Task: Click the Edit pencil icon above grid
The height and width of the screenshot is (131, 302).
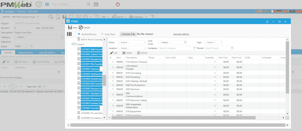Action: click(x=111, y=53)
